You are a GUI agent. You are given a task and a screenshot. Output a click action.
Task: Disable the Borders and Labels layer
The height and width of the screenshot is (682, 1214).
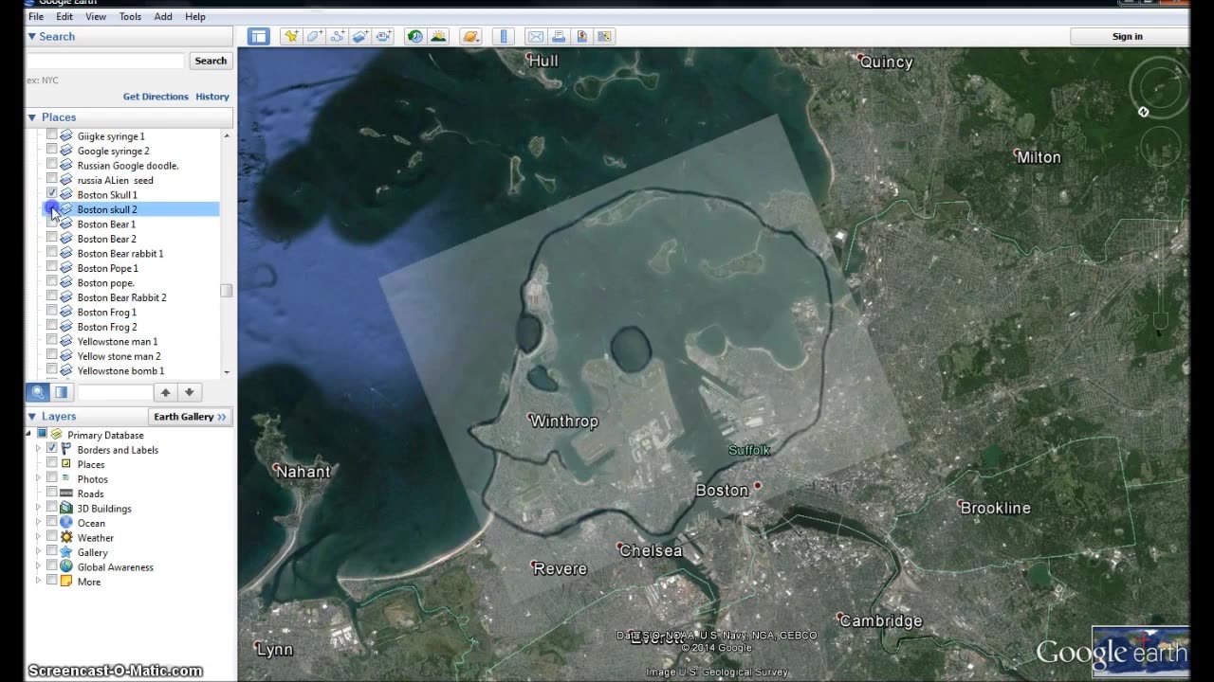tap(52, 449)
